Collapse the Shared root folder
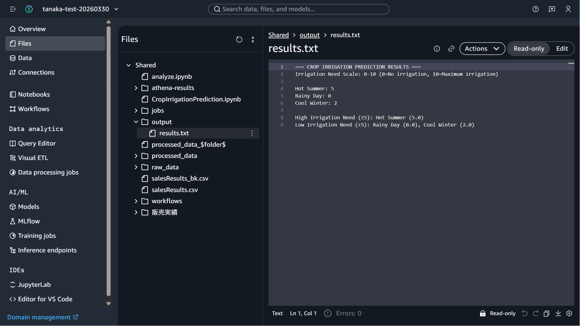580x326 pixels. pyautogui.click(x=129, y=65)
